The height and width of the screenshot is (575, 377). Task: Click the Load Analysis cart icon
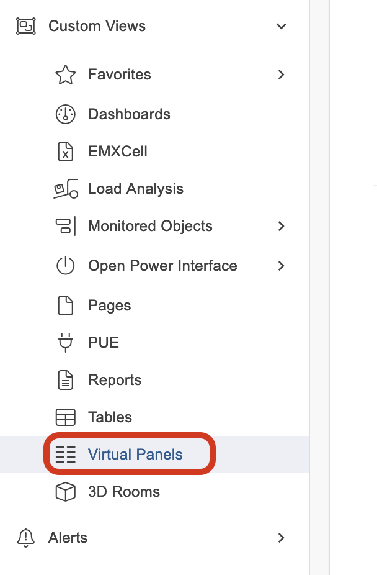click(65, 189)
